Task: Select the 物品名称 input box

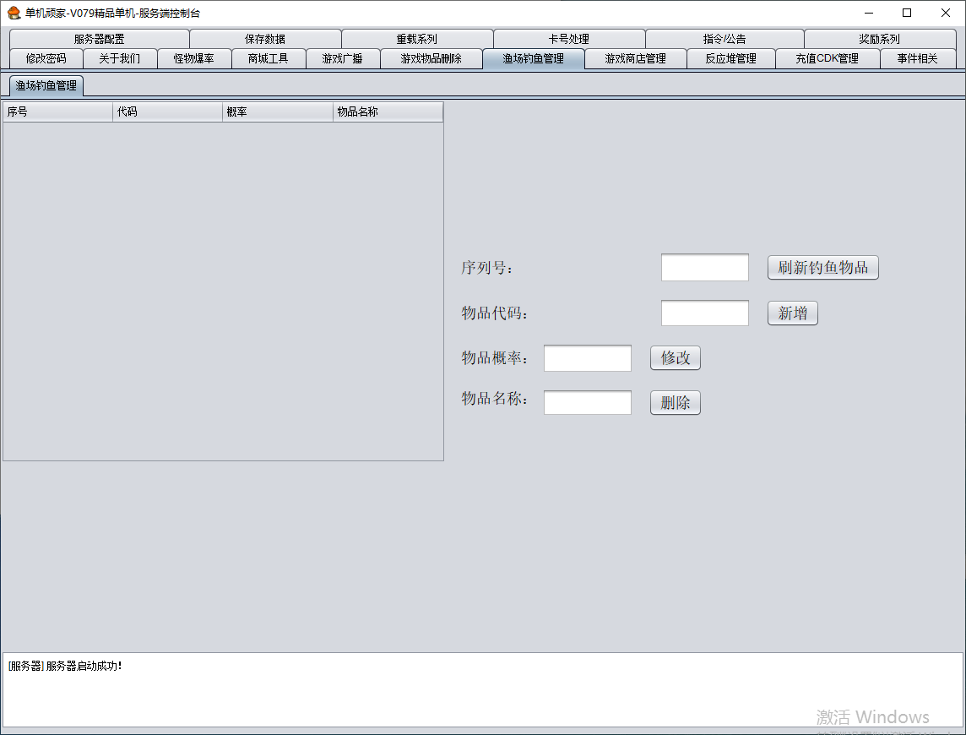Action: coord(587,403)
